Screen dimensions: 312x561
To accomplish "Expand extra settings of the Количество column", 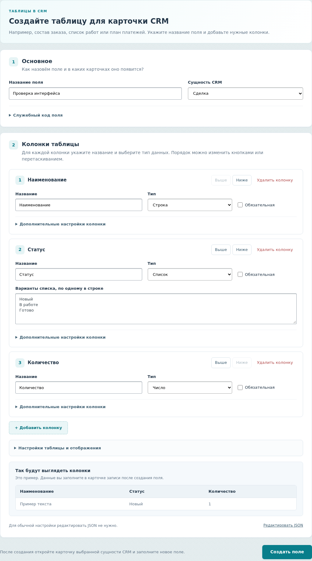I will point(60,407).
